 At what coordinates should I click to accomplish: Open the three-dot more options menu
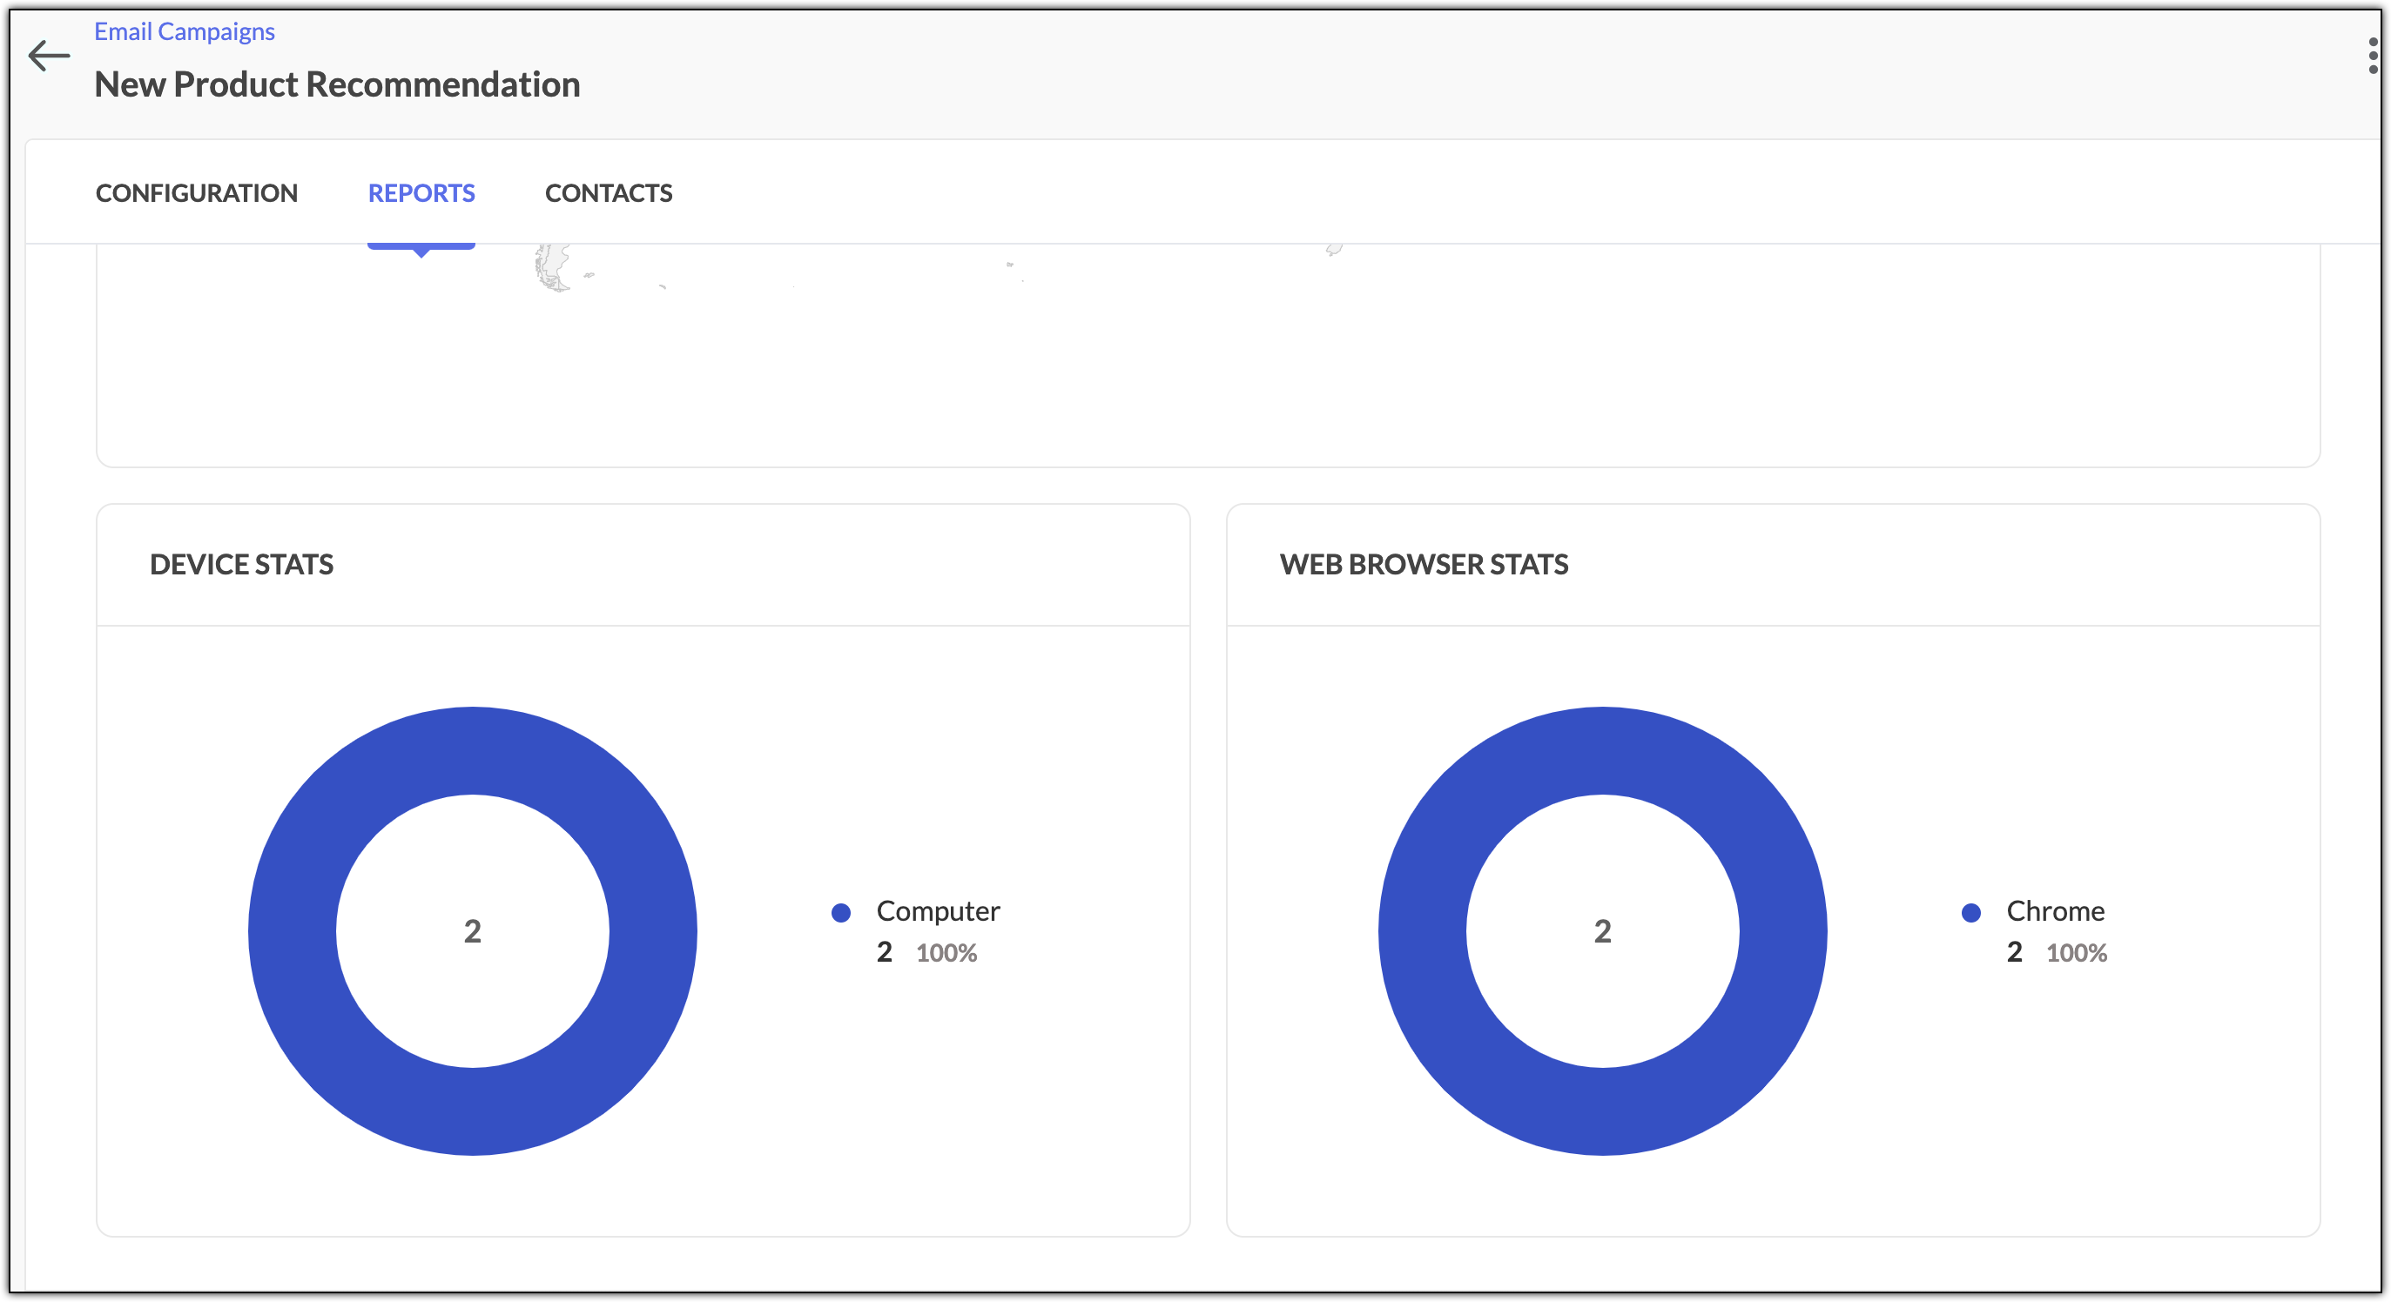pos(2373,56)
